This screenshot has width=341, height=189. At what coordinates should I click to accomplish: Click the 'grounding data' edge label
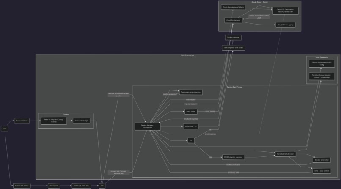[234, 173]
